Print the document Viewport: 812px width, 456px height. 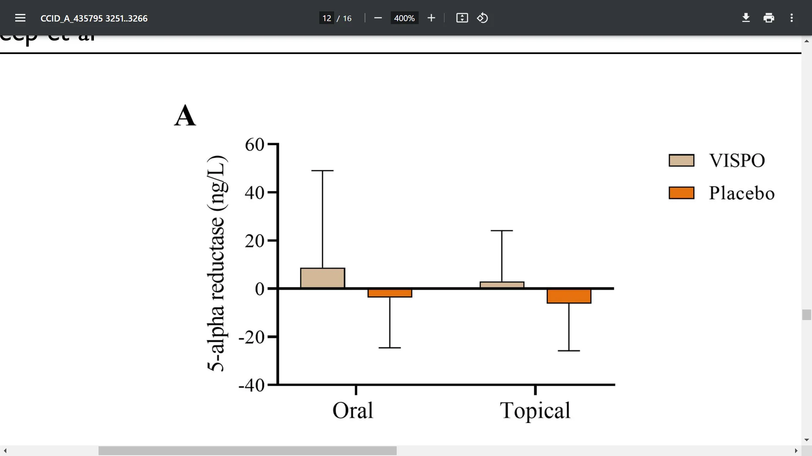pos(769,18)
